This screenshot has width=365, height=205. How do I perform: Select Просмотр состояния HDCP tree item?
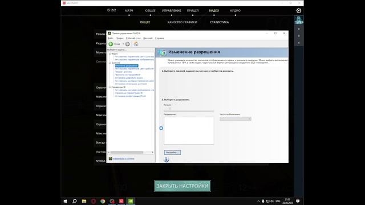(x=128, y=75)
